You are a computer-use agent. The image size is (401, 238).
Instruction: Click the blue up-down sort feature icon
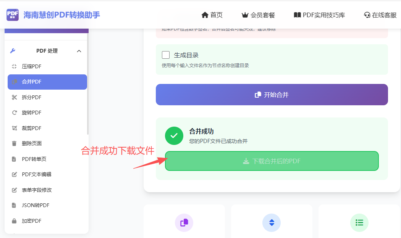click(x=272, y=223)
